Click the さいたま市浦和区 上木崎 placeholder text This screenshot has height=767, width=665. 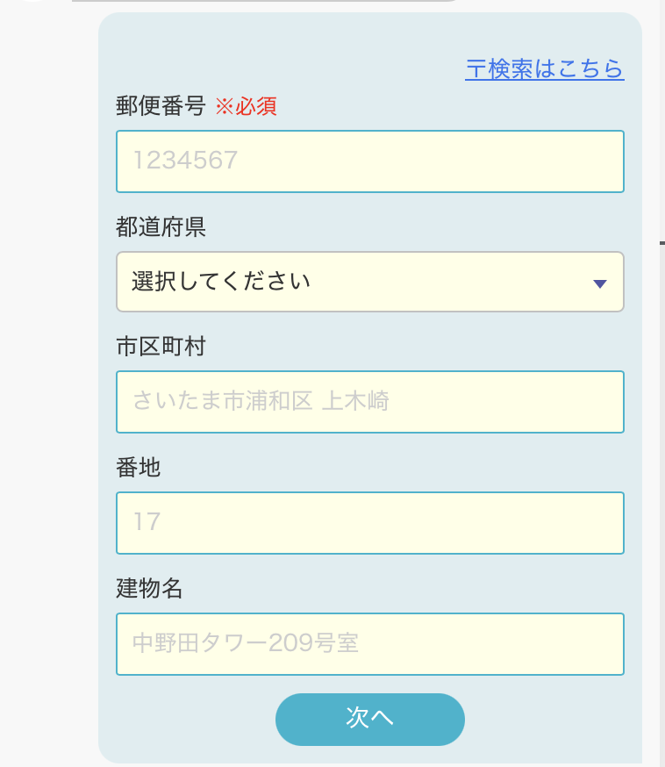click(x=261, y=402)
